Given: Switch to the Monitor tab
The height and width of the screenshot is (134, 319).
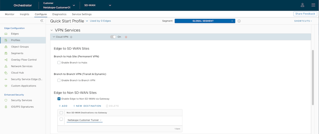Looking at the screenshot, I should tap(10, 14).
